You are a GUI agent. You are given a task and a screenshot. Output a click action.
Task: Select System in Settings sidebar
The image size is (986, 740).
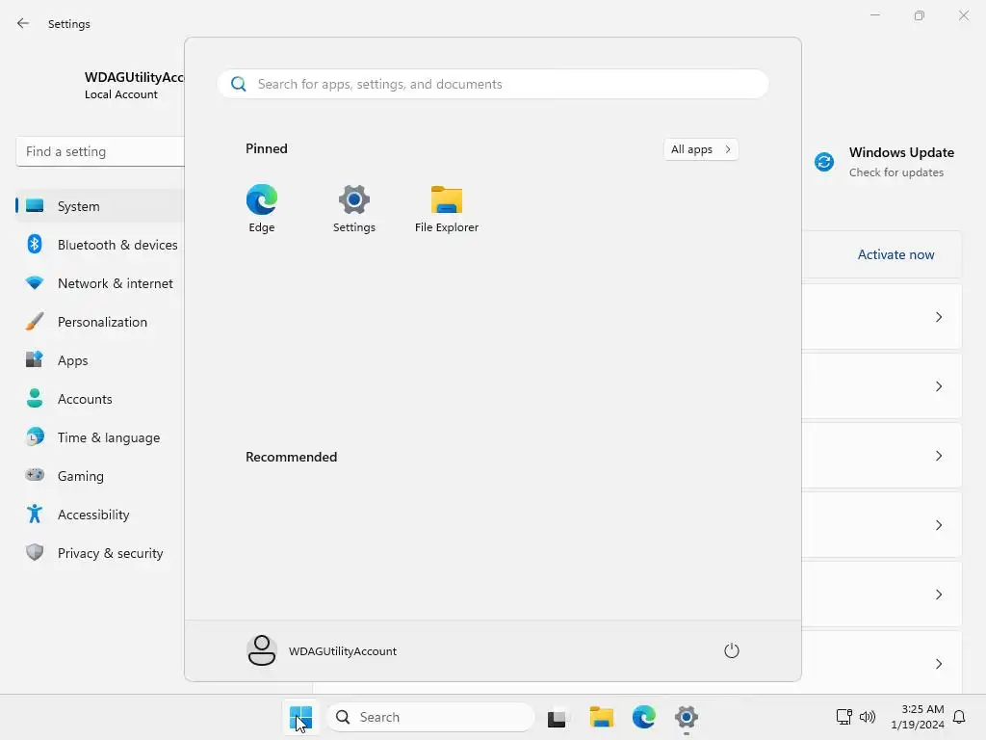coord(100,206)
